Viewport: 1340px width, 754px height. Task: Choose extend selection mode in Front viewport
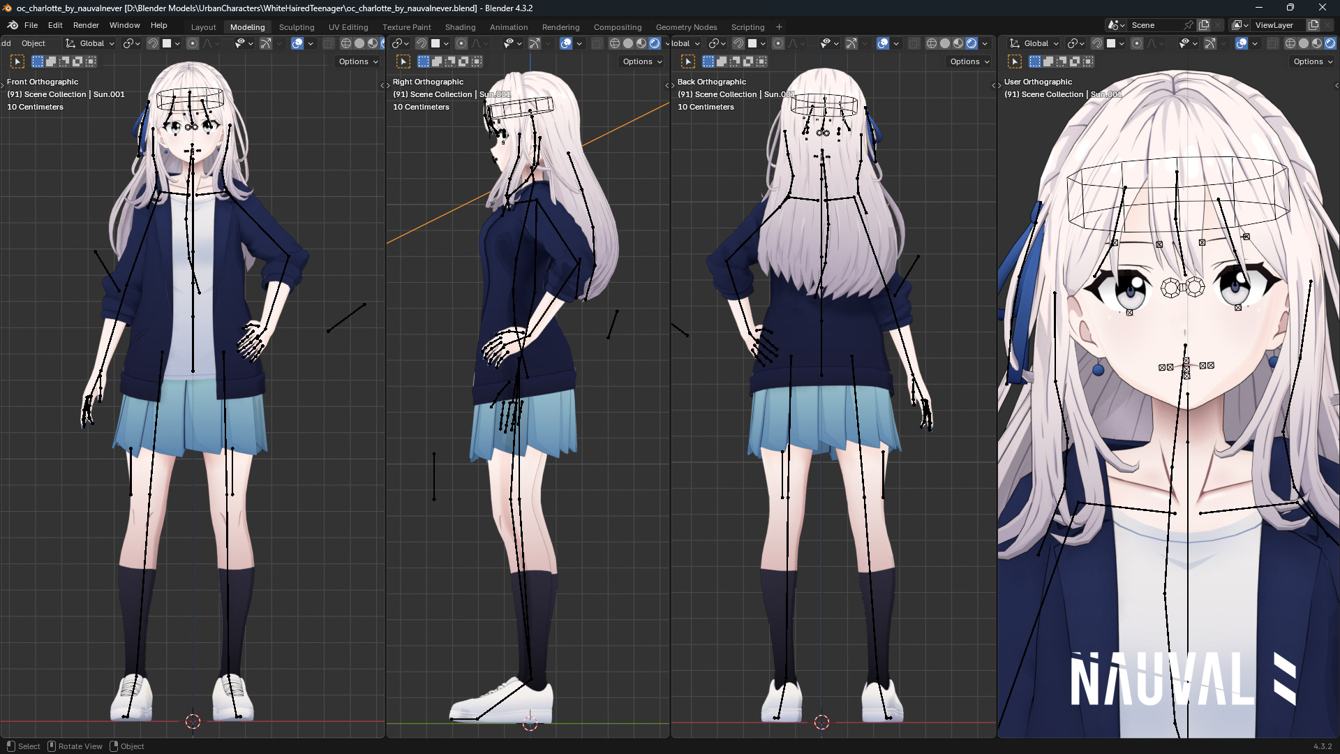pyautogui.click(x=51, y=61)
